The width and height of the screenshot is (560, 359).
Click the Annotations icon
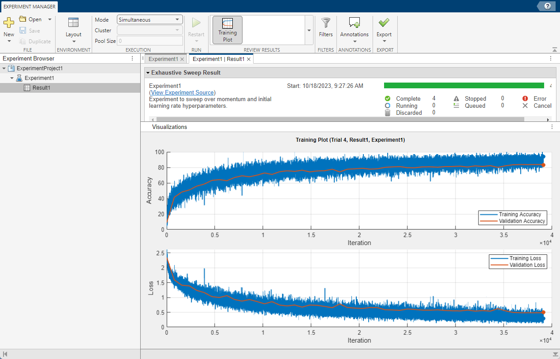pyautogui.click(x=354, y=23)
